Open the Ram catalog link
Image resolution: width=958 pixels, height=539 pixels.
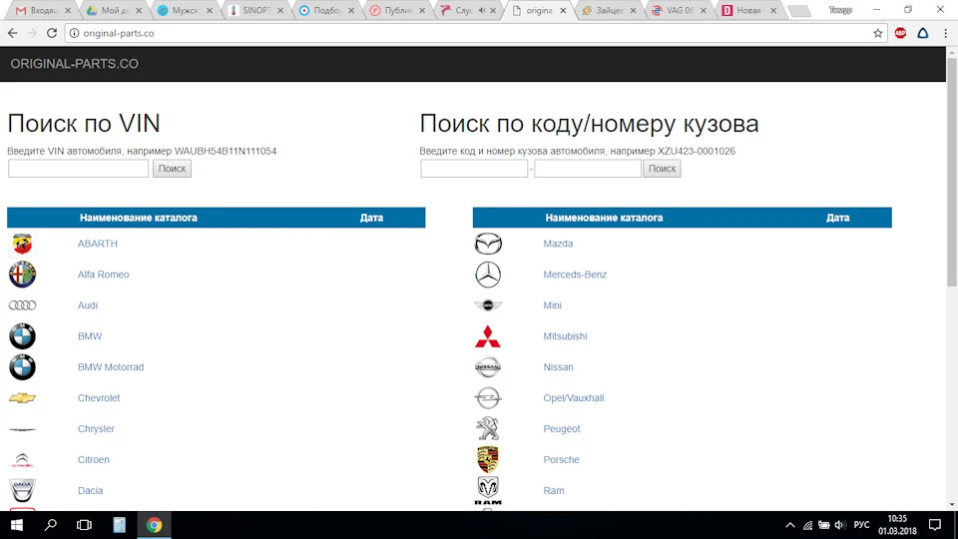[554, 490]
